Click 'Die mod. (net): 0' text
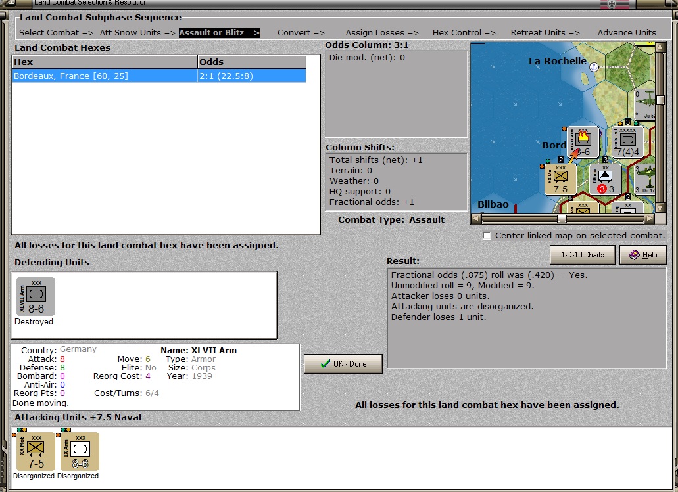Screen dimensions: 678x492 [367, 58]
